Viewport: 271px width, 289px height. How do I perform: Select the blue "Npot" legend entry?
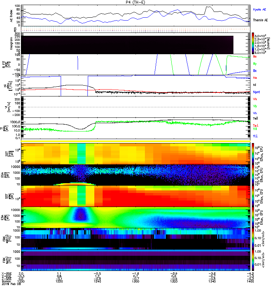[256, 92]
